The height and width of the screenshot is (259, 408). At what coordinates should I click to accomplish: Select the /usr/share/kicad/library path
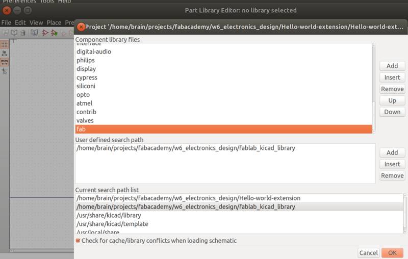point(239,215)
